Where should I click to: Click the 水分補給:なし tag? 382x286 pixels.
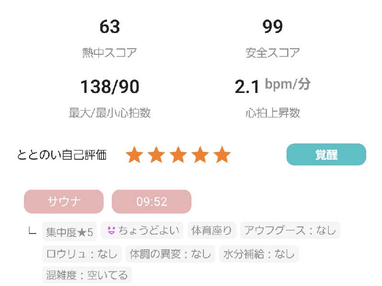tap(259, 254)
